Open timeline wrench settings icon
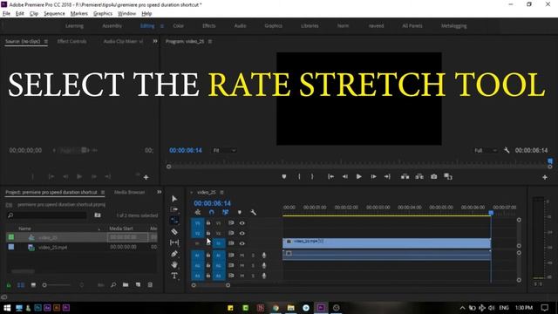 253,213
